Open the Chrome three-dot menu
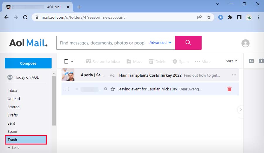 pyautogui.click(x=258, y=17)
